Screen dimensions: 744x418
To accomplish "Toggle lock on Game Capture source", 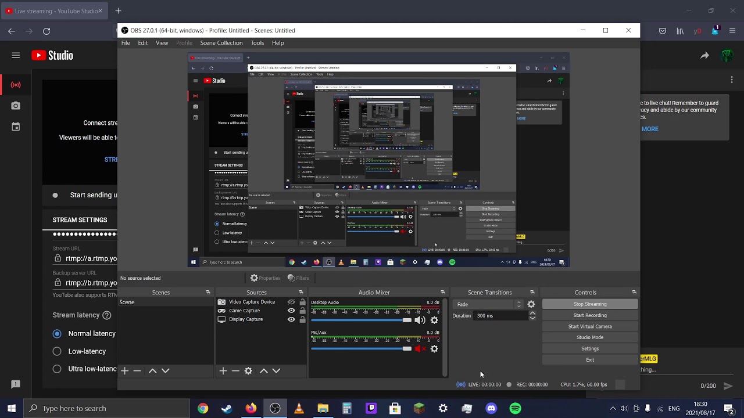I will (x=302, y=311).
